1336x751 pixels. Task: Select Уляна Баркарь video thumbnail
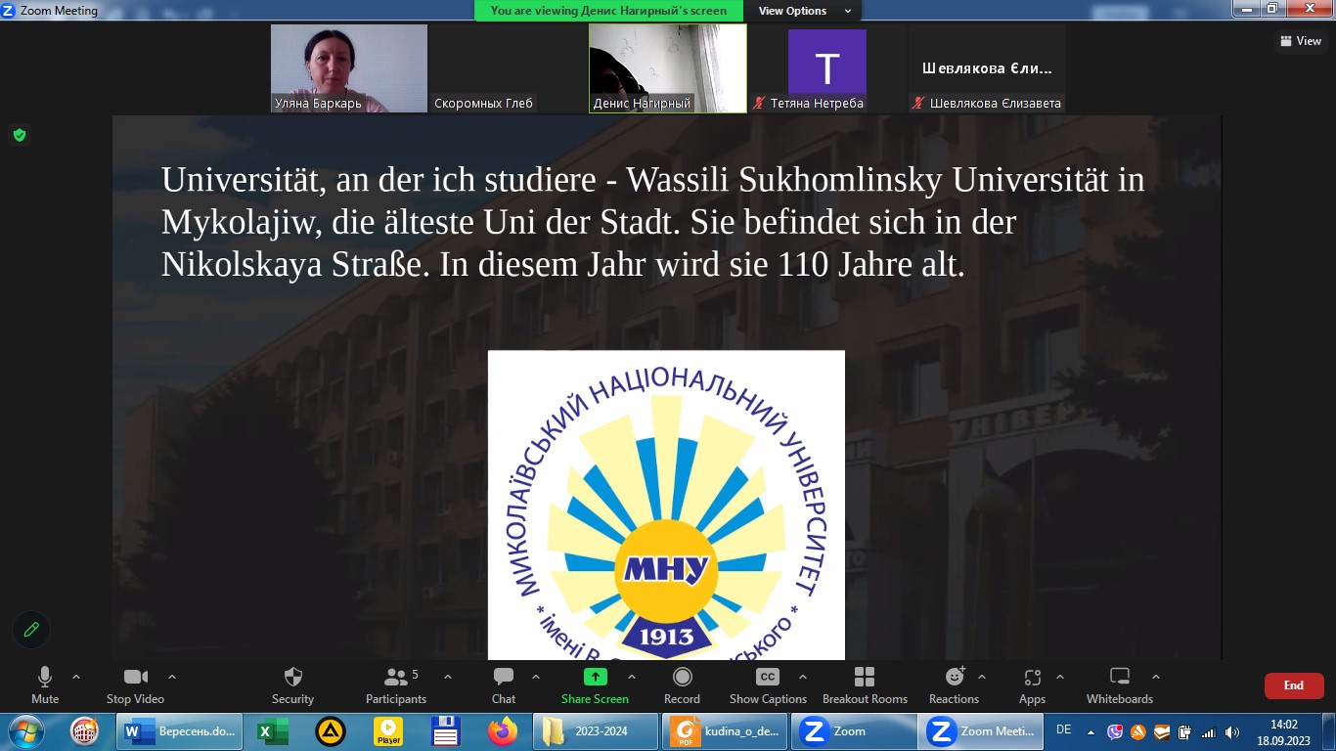pos(349,68)
